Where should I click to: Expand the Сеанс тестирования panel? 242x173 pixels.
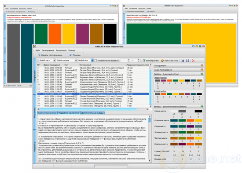[202, 70]
